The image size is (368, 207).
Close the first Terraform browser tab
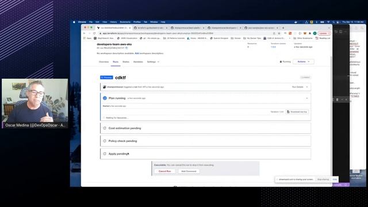pos(130,28)
